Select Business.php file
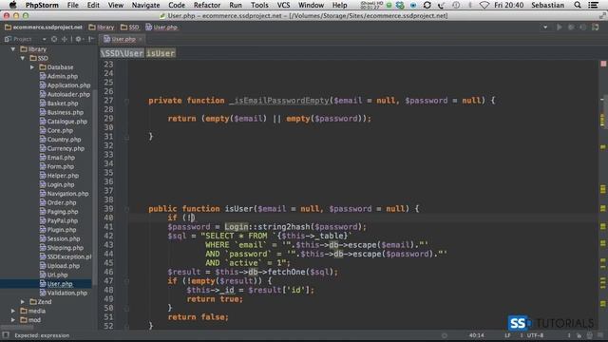This screenshot has height=342, width=608. tap(61, 112)
